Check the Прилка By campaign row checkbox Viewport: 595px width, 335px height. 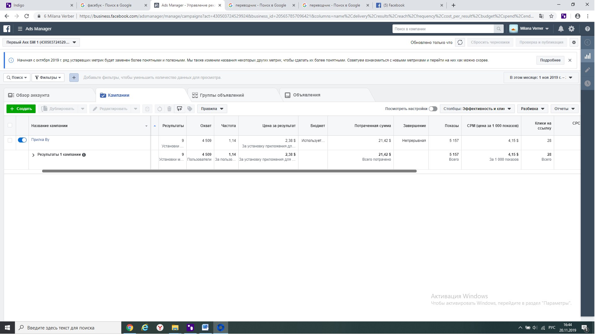(10, 140)
